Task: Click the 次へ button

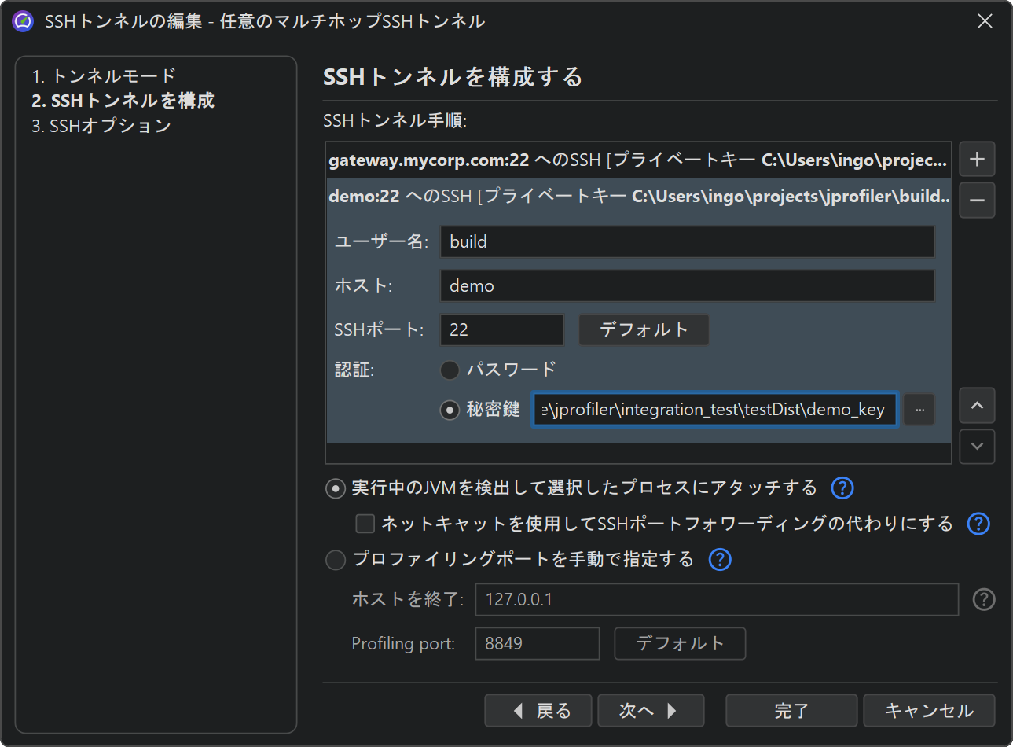Action: pos(650,711)
